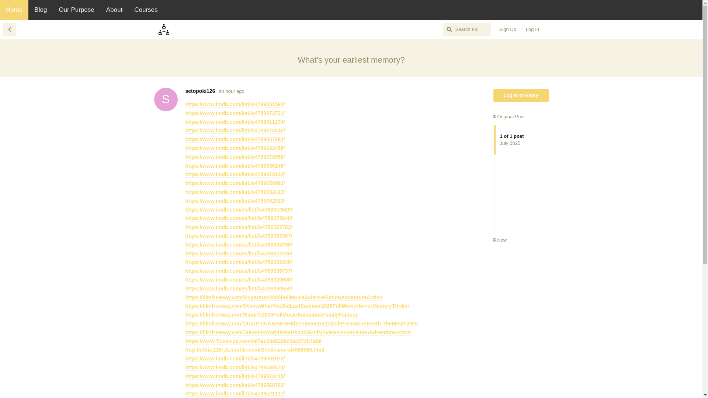Click the Sign Up button

point(508,29)
